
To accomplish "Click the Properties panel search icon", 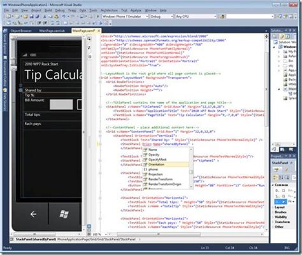I will tap(287, 177).
